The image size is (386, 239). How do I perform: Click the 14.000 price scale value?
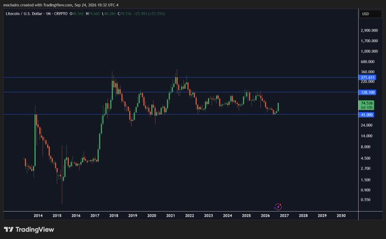point(367,136)
